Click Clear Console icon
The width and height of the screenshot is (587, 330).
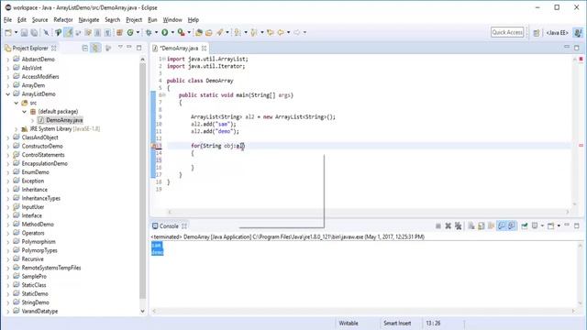tap(471, 226)
